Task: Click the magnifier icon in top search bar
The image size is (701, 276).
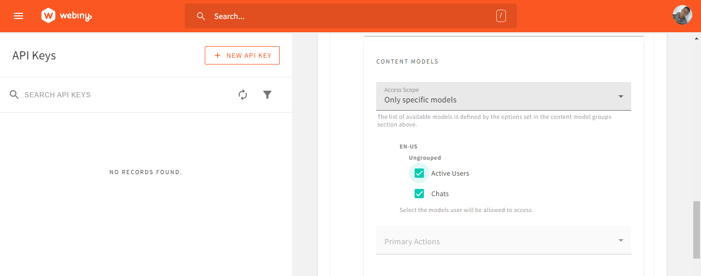Action: [201, 16]
